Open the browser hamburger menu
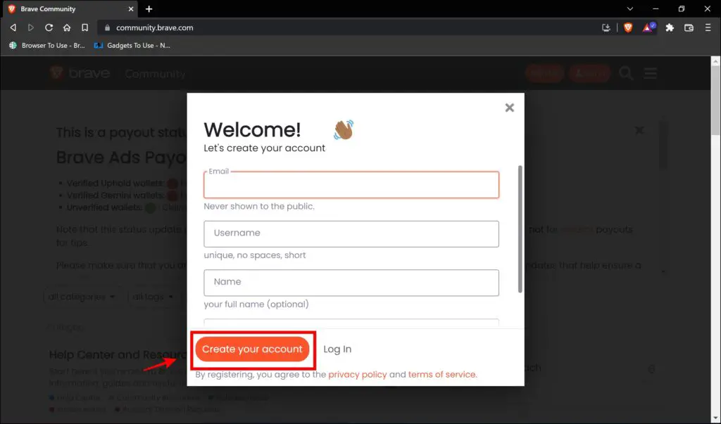 (708, 27)
